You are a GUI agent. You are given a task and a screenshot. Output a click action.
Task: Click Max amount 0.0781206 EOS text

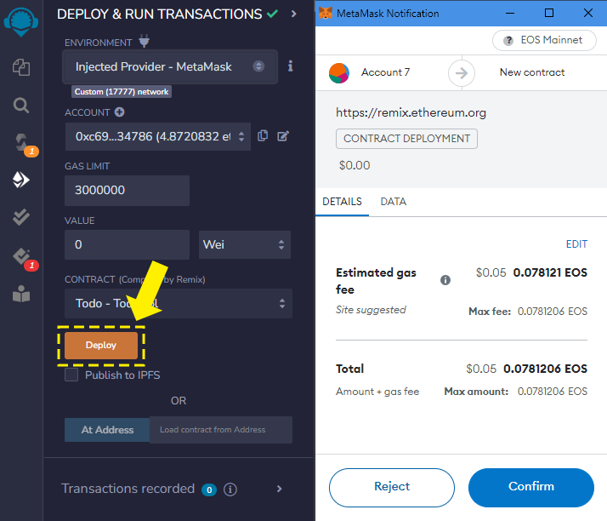pos(516,392)
